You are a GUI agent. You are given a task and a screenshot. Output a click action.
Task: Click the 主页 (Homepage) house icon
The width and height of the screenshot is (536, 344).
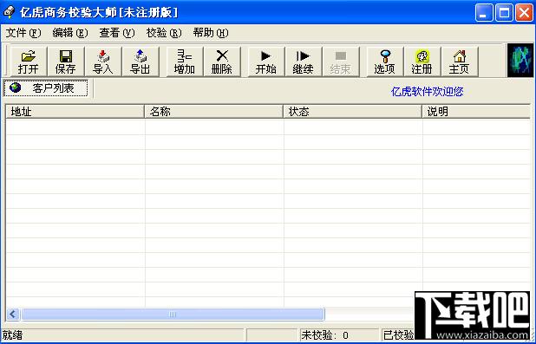459,62
